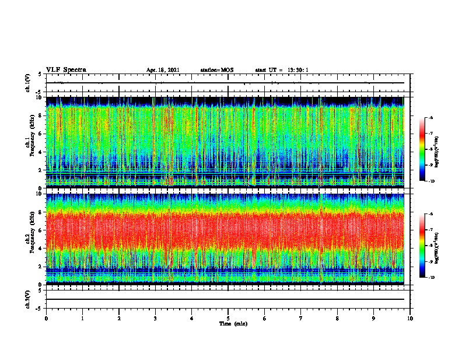Click the ch.2 frequency tick label "4"
The width and height of the screenshot is (462, 357).
tap(40, 249)
